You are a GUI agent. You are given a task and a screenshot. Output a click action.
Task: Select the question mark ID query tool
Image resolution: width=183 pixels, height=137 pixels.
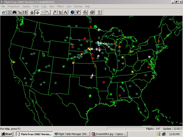pyautogui.click(x=20, y=12)
